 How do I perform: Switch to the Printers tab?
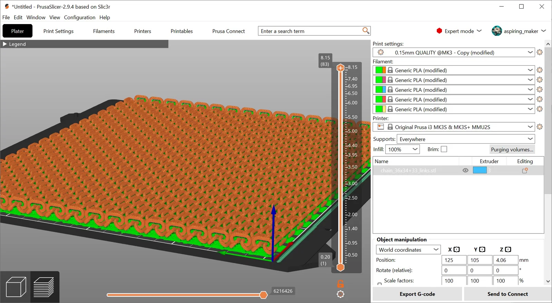[x=142, y=31]
